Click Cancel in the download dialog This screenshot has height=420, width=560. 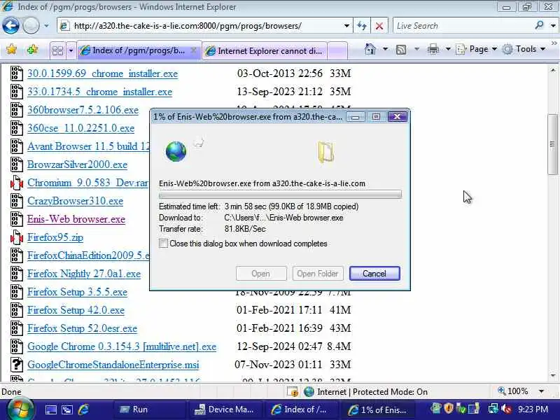tap(374, 274)
